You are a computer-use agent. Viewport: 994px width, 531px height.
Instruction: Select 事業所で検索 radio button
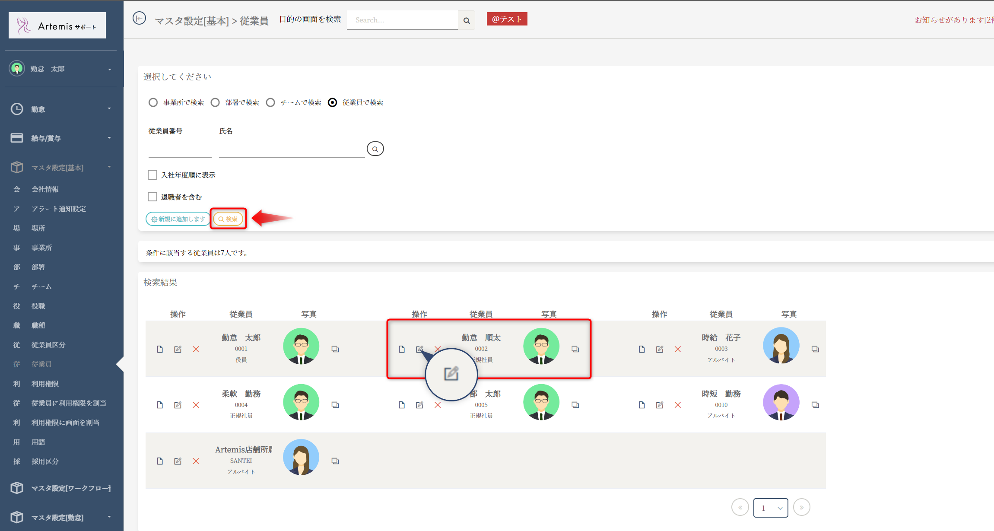pos(153,102)
